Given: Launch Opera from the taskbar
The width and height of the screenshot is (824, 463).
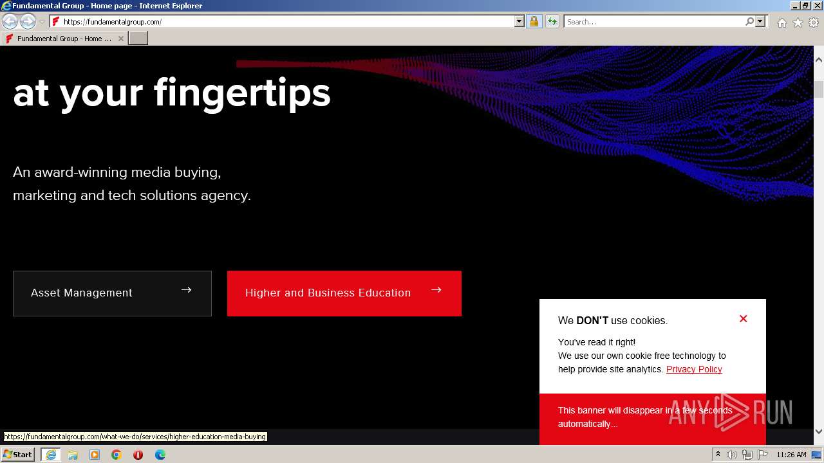Looking at the screenshot, I should (138, 455).
